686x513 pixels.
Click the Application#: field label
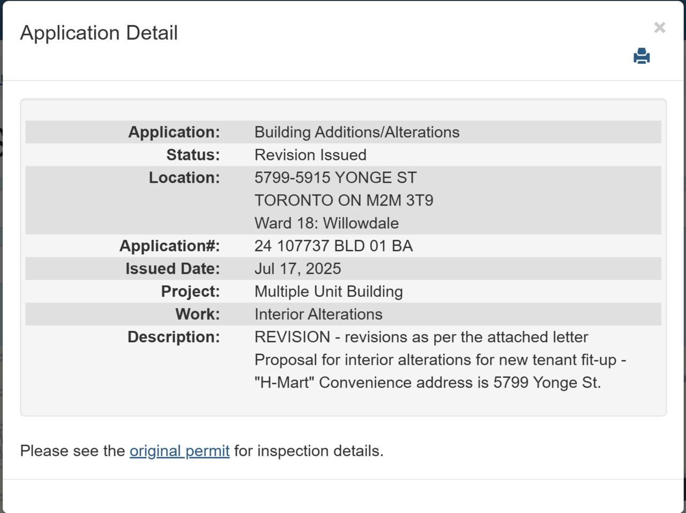coord(169,246)
